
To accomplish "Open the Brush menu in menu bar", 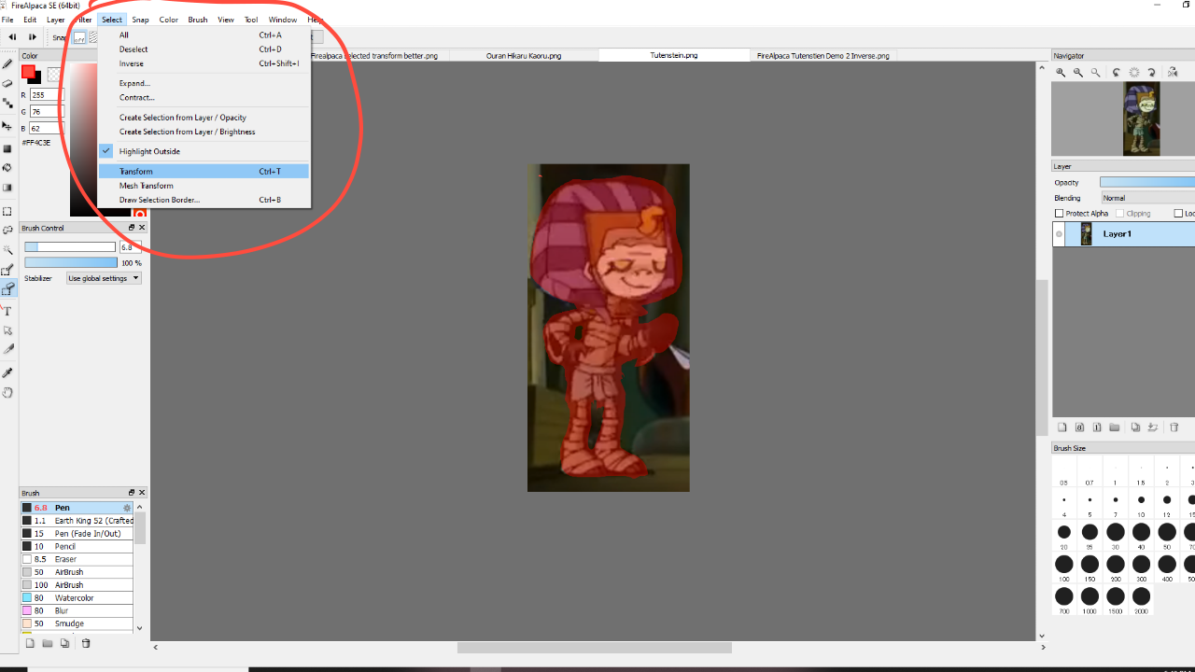I will tap(198, 20).
